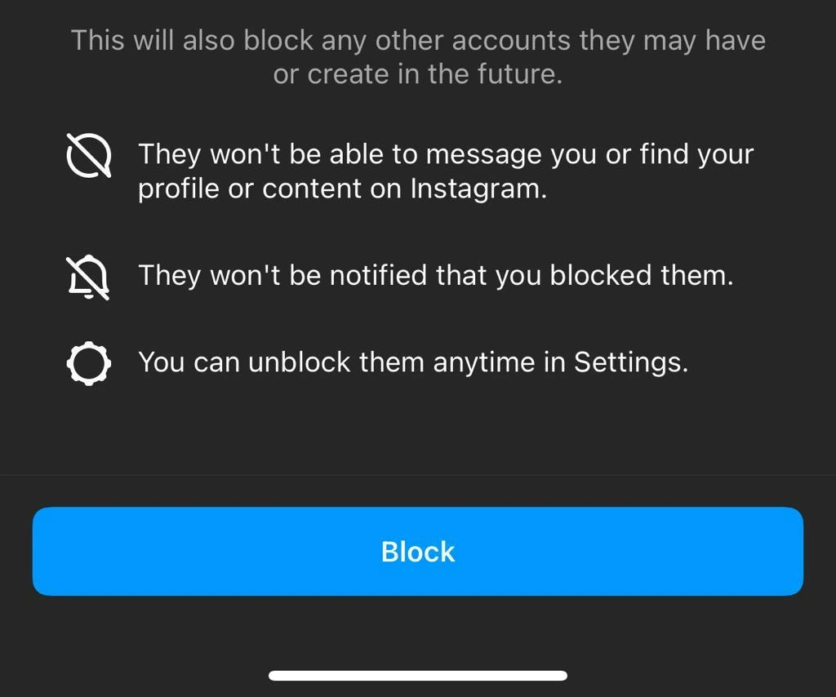This screenshot has height=697, width=836.
Task: Tap the white "Block" label text
Action: pyautogui.click(x=418, y=552)
